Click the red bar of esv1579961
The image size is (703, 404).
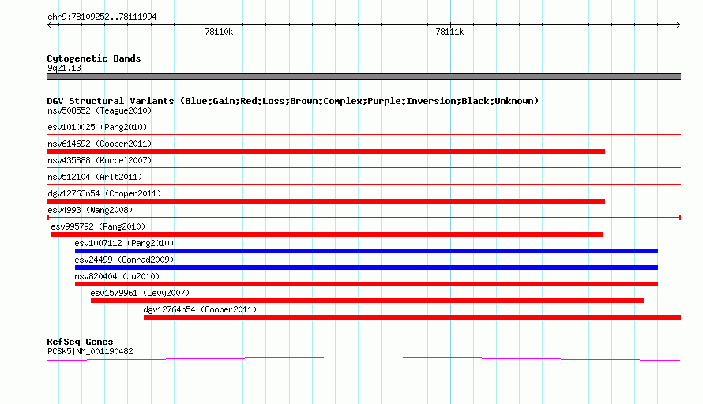[x=367, y=301]
